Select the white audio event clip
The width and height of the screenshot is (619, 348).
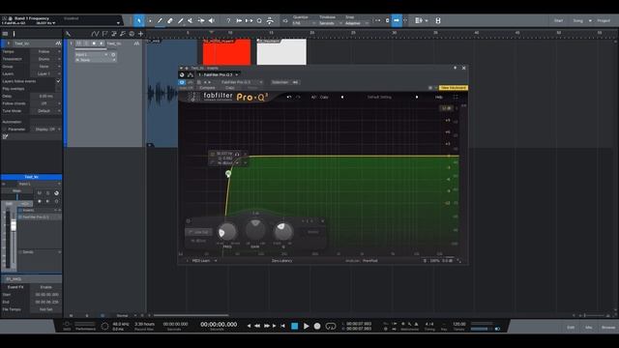tap(281, 51)
